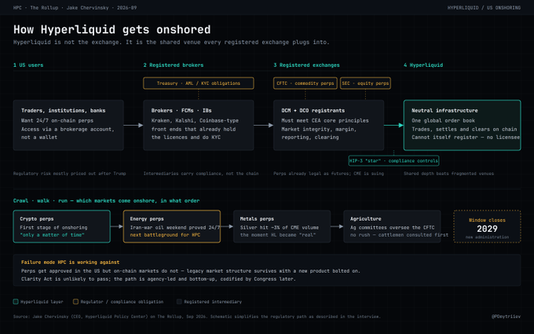Click 'Trades, settles and clears on chain' line
This screenshot has width=534, height=334.
point(464,129)
